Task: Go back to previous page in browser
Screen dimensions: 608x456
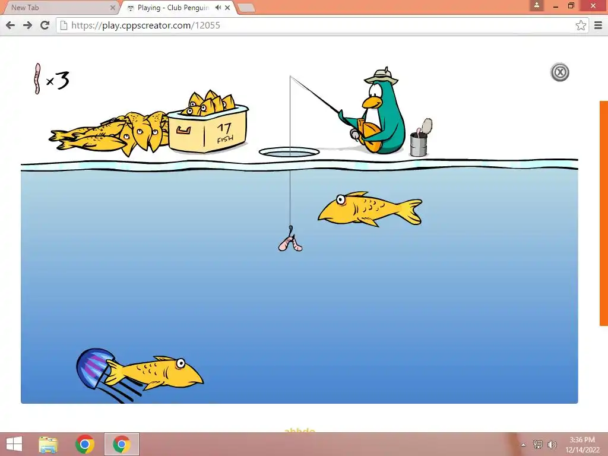Action: point(11,25)
